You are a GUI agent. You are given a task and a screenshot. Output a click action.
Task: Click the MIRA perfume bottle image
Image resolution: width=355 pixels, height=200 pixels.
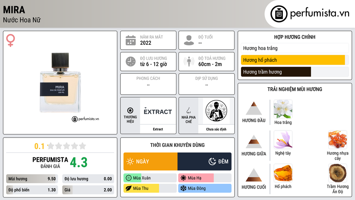click(60, 83)
